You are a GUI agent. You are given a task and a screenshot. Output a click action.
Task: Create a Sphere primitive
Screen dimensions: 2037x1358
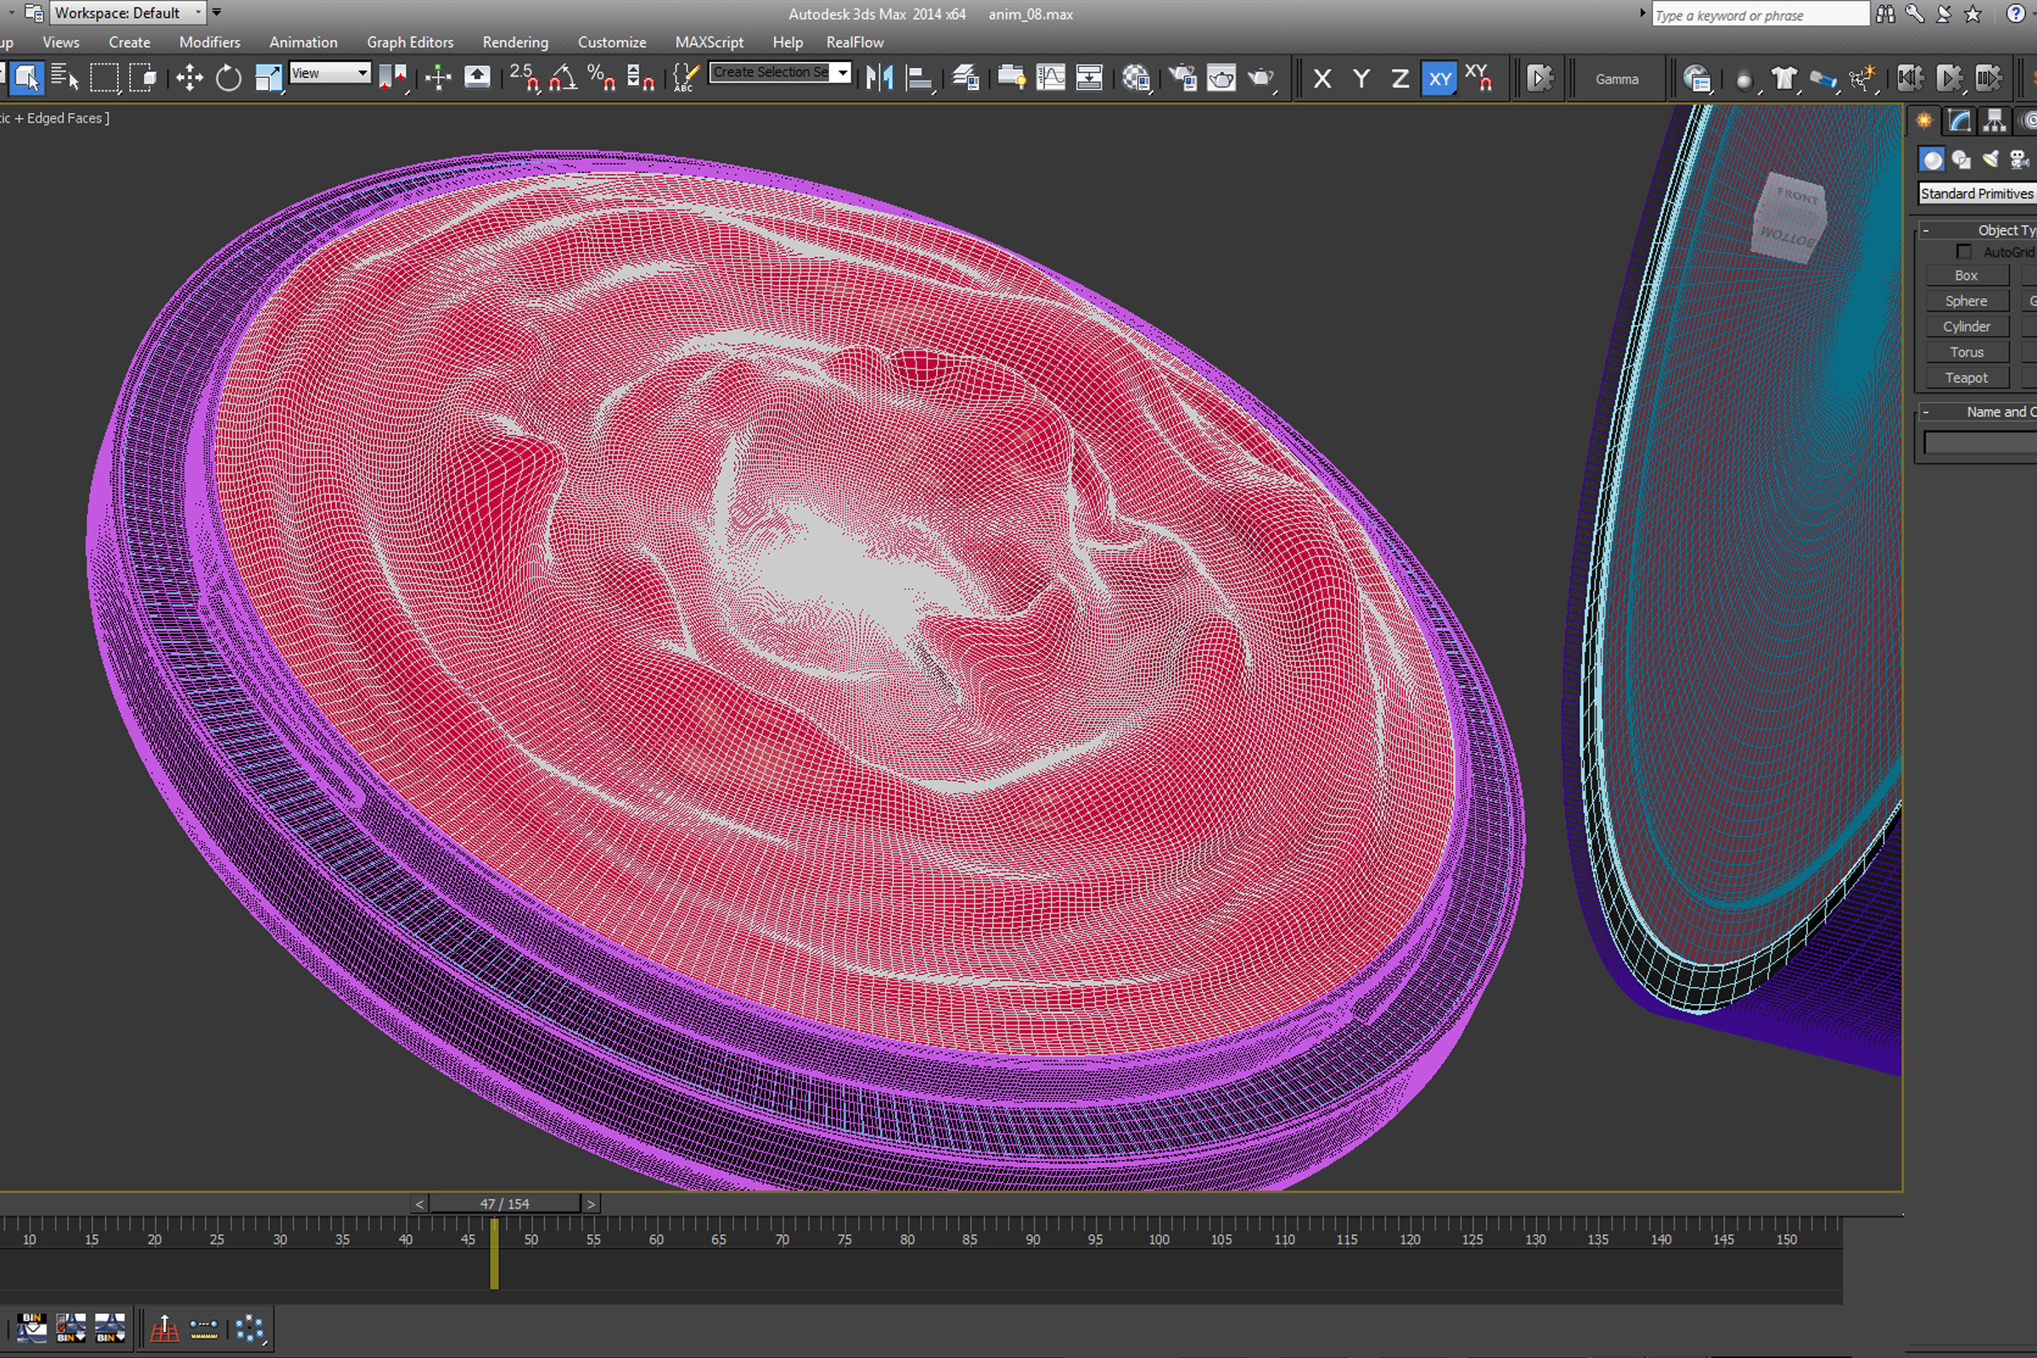click(x=1966, y=300)
